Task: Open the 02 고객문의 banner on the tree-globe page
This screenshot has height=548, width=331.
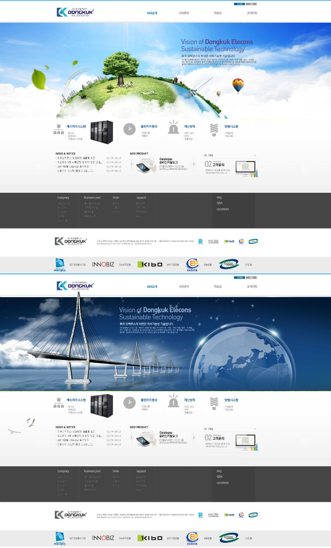Action: coord(231,168)
